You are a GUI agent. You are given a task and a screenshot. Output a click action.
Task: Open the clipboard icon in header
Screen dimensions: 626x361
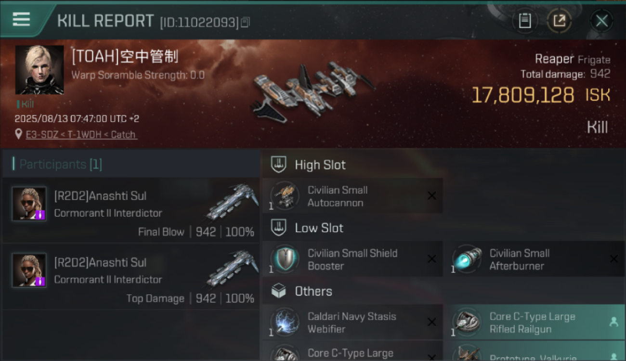coord(525,21)
